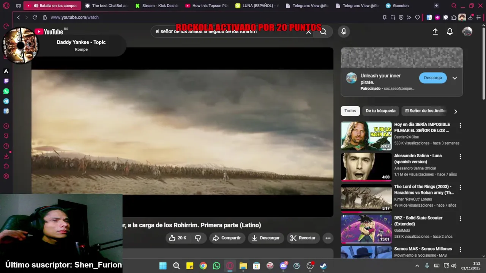
Task: Like the video with 20 K
Action: click(x=178, y=238)
